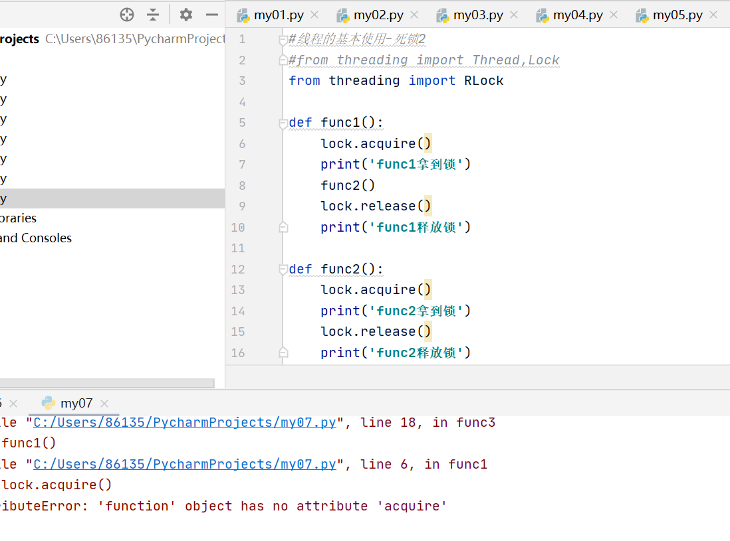Click the my03.py Python file icon
The width and height of the screenshot is (730, 541).
(442, 16)
